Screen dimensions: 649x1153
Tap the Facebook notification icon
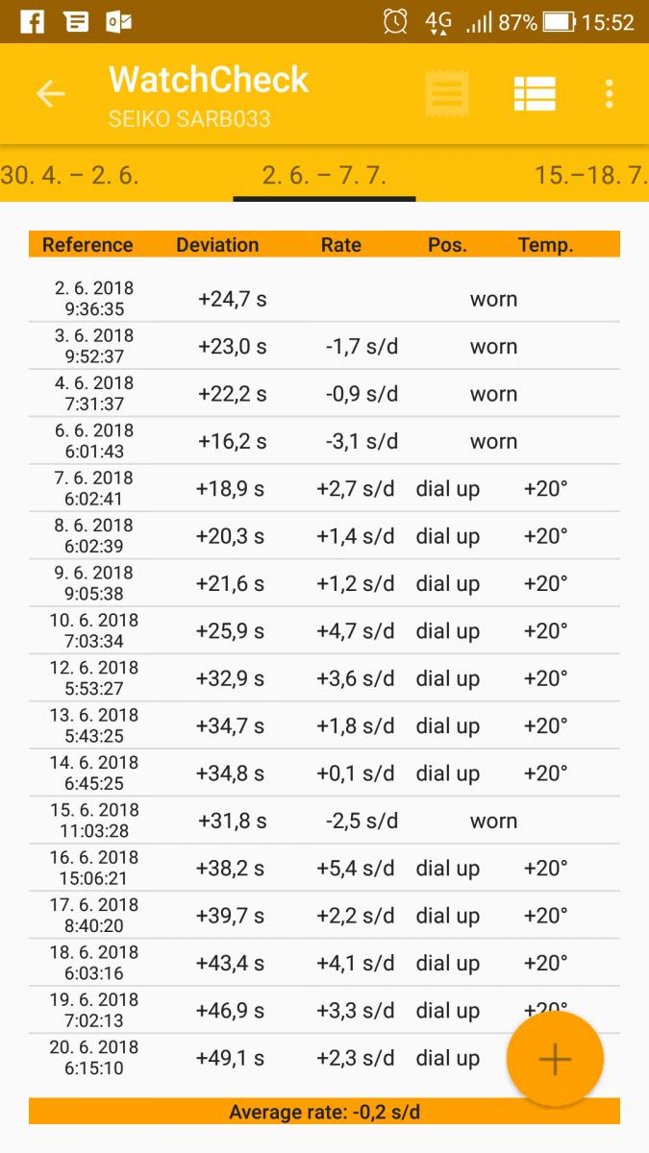point(31,22)
